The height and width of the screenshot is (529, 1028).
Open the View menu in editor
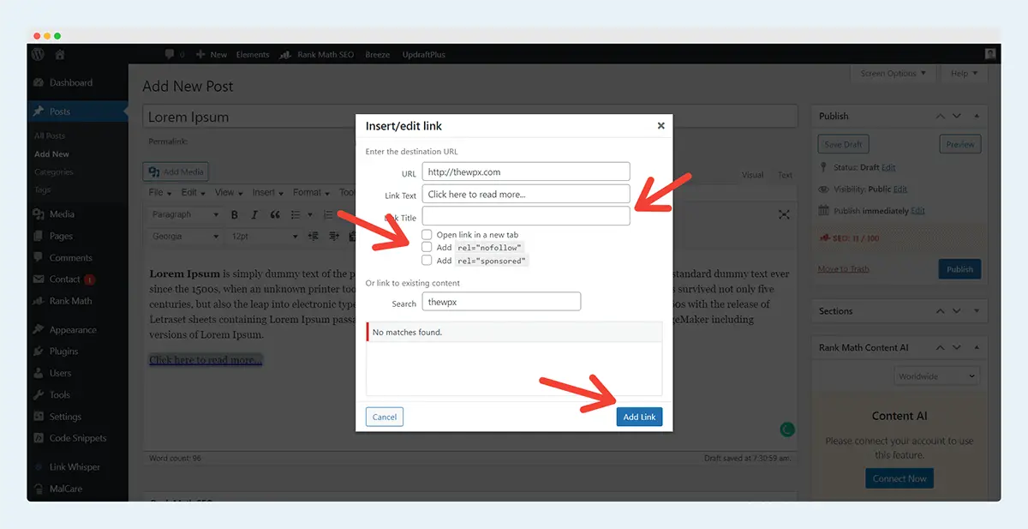[229, 193]
